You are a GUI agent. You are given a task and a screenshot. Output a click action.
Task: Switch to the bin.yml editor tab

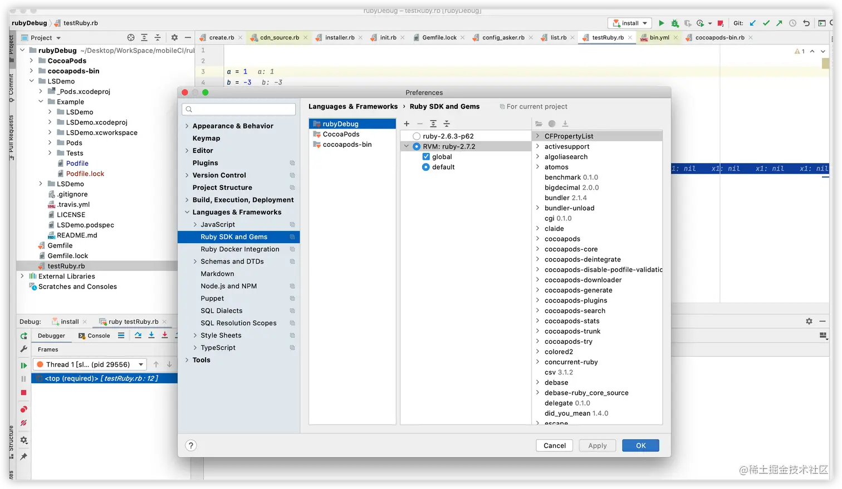tap(659, 38)
